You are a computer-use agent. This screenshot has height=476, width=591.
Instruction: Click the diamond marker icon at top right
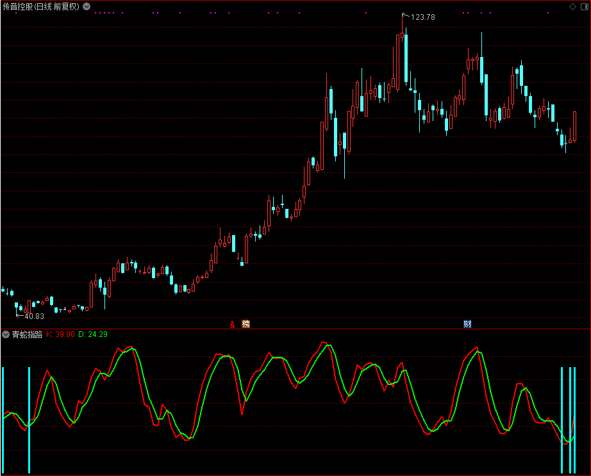pyautogui.click(x=572, y=7)
